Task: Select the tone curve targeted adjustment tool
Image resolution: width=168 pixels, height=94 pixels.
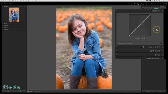Action: (118, 15)
